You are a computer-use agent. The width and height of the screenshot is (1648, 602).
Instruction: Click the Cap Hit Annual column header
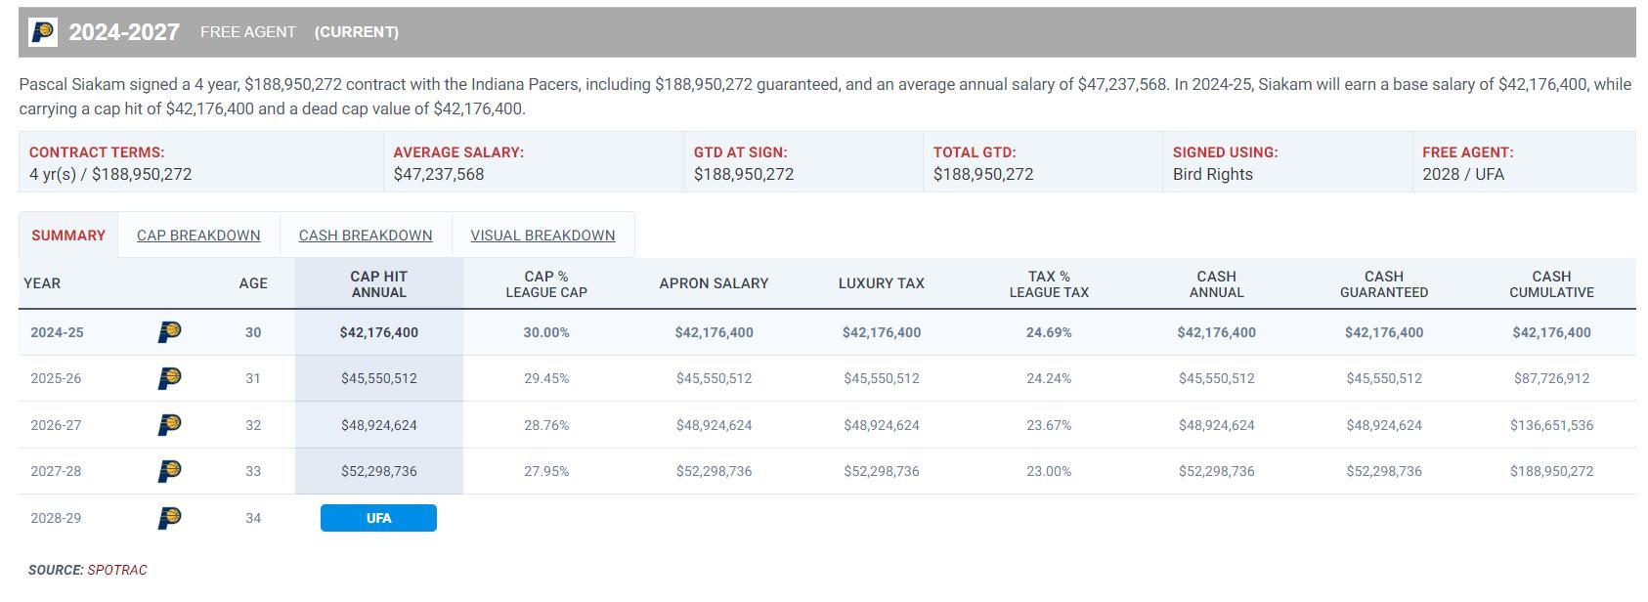tap(378, 284)
